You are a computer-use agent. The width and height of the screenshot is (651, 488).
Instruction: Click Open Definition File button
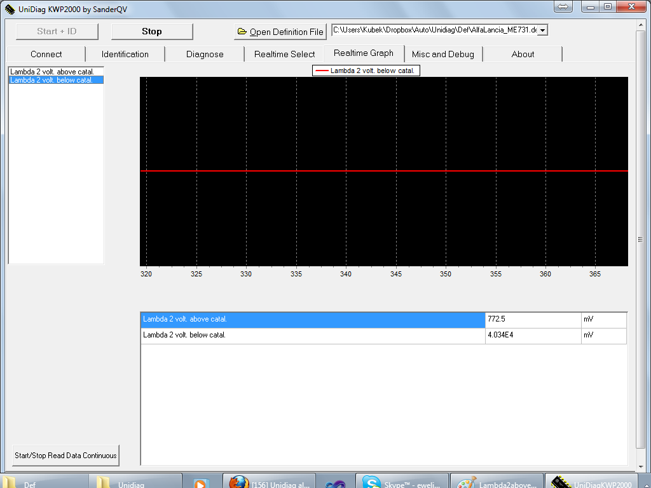pyautogui.click(x=280, y=32)
